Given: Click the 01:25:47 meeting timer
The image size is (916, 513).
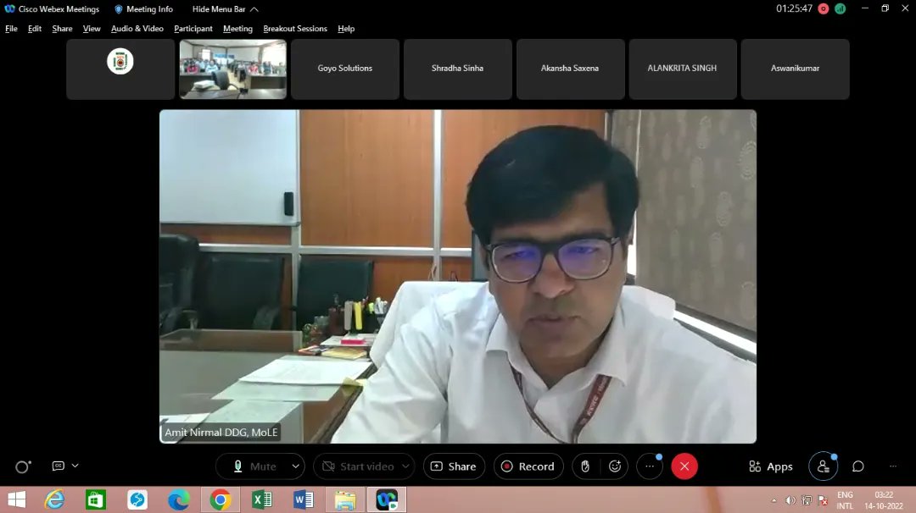Looking at the screenshot, I should tap(794, 8).
